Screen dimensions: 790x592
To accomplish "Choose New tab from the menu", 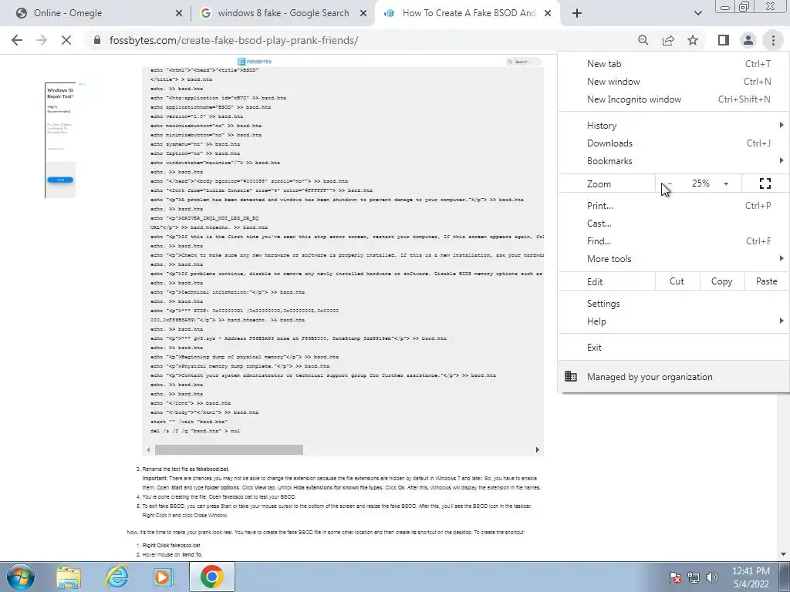I will click(x=674, y=64).
